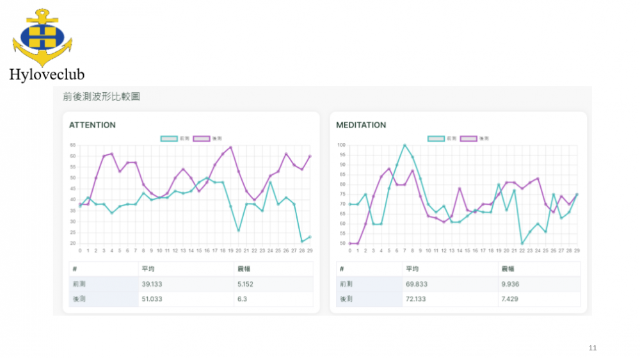Toggle the teal 前測 legend in ATTENTION chart
The height and width of the screenshot is (358, 640).
169,138
